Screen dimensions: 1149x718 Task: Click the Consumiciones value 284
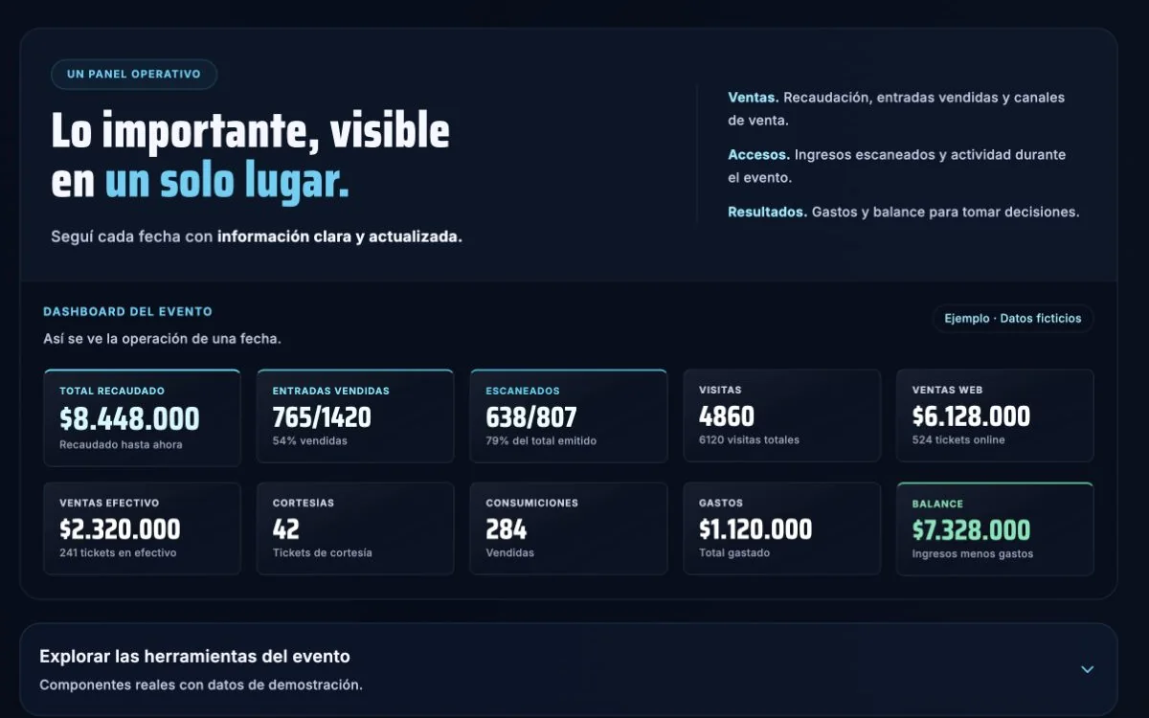point(507,529)
